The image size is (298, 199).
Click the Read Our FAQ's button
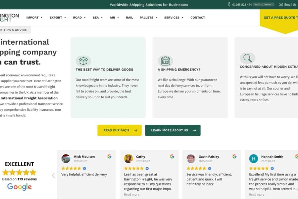(x=120, y=130)
